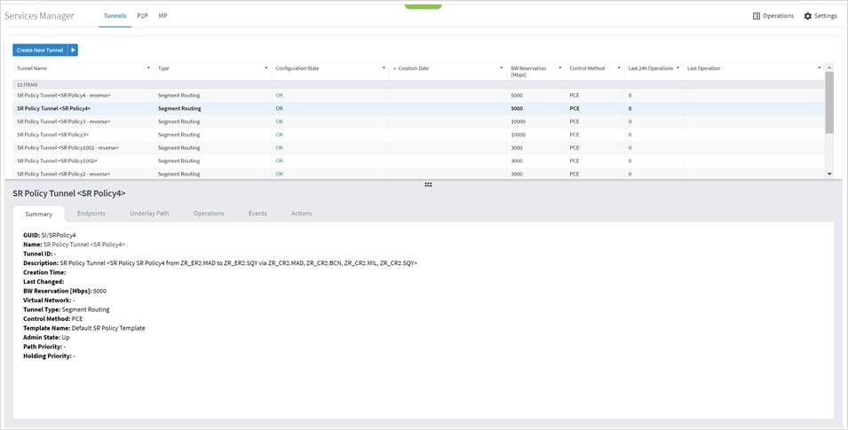Open BW Reservation column filter arrow
This screenshot has height=430, width=848.
point(560,68)
